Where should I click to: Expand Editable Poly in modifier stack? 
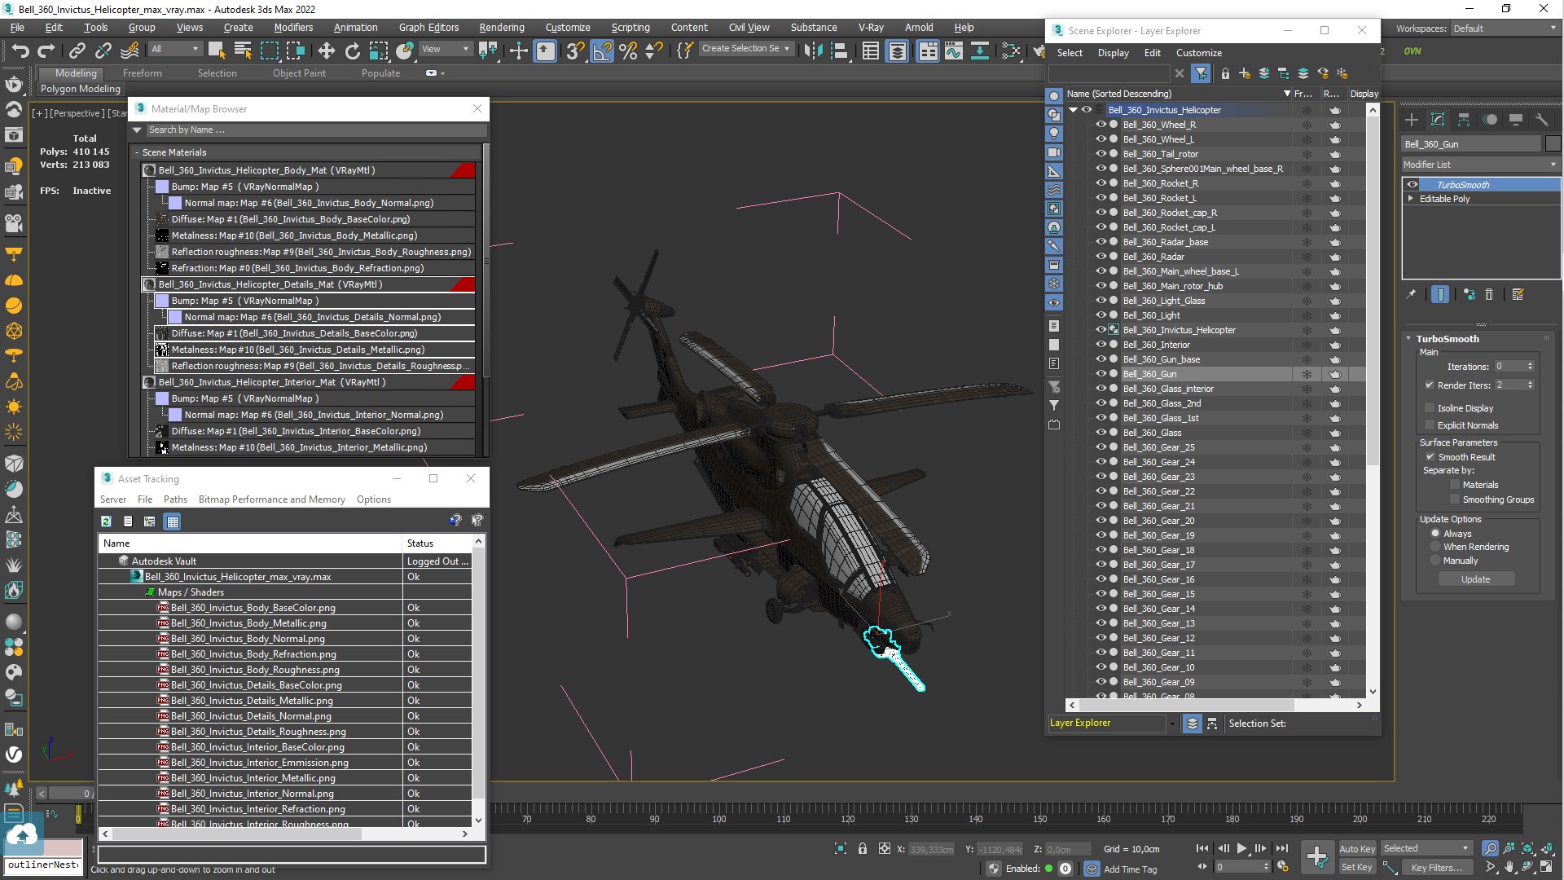1410,199
